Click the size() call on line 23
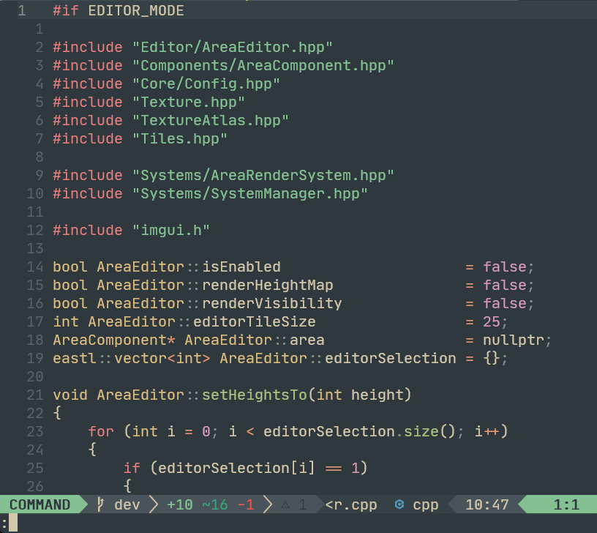The image size is (597, 533). (429, 431)
